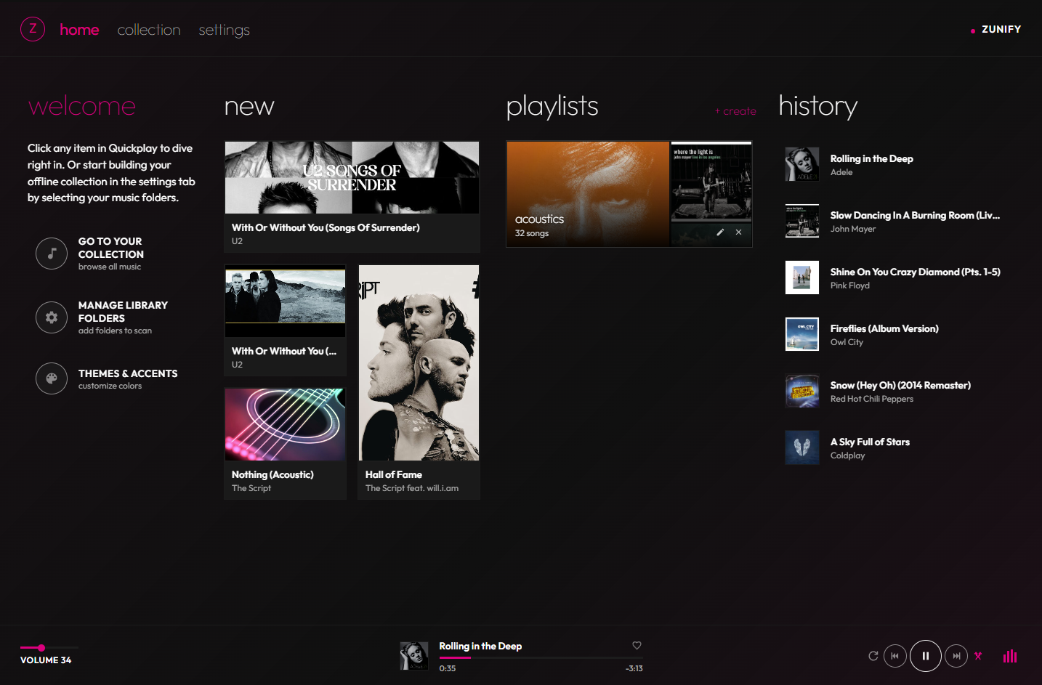Open the home tab

79,30
